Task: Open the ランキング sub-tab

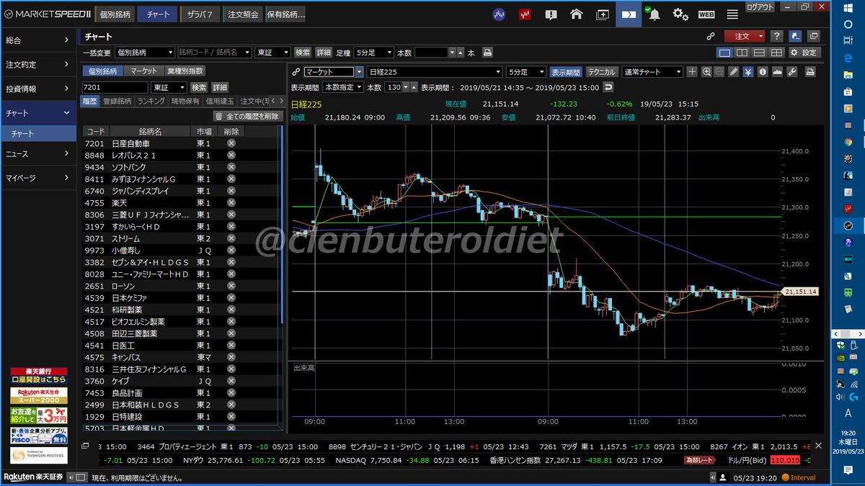Action: [151, 102]
